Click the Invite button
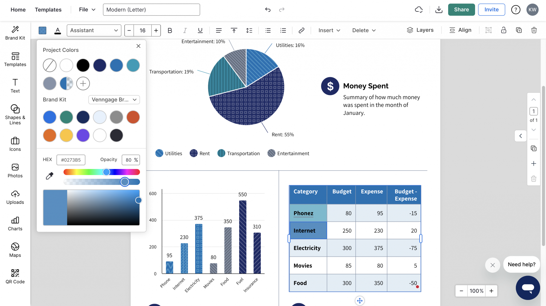 pos(491,10)
